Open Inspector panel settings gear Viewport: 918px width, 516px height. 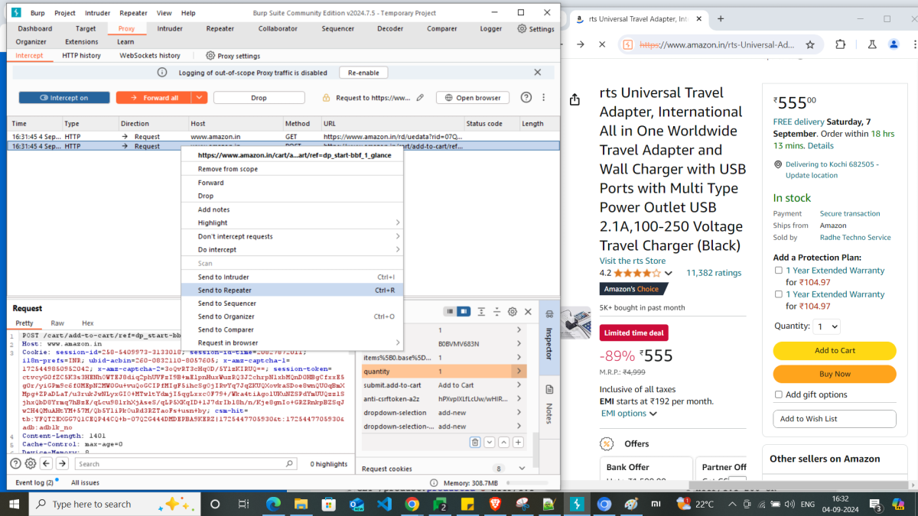[x=512, y=312]
